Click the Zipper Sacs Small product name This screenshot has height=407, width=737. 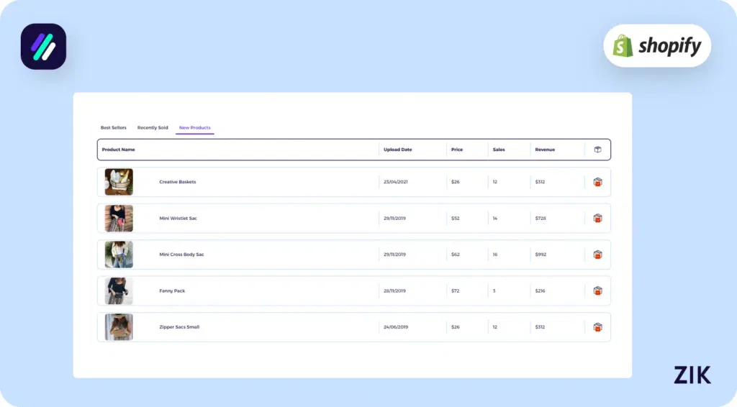179,327
